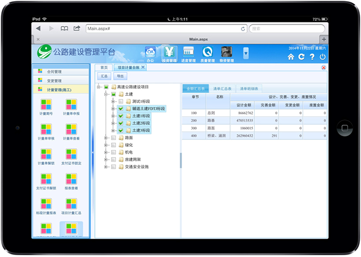Viewport: 361px width, 257px height.
Task: Expand the 机电 tree node
Action: tap(106, 152)
